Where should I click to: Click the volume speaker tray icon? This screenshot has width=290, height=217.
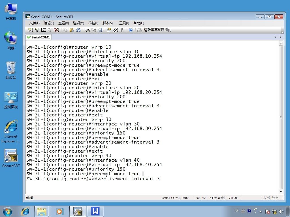[281, 212]
